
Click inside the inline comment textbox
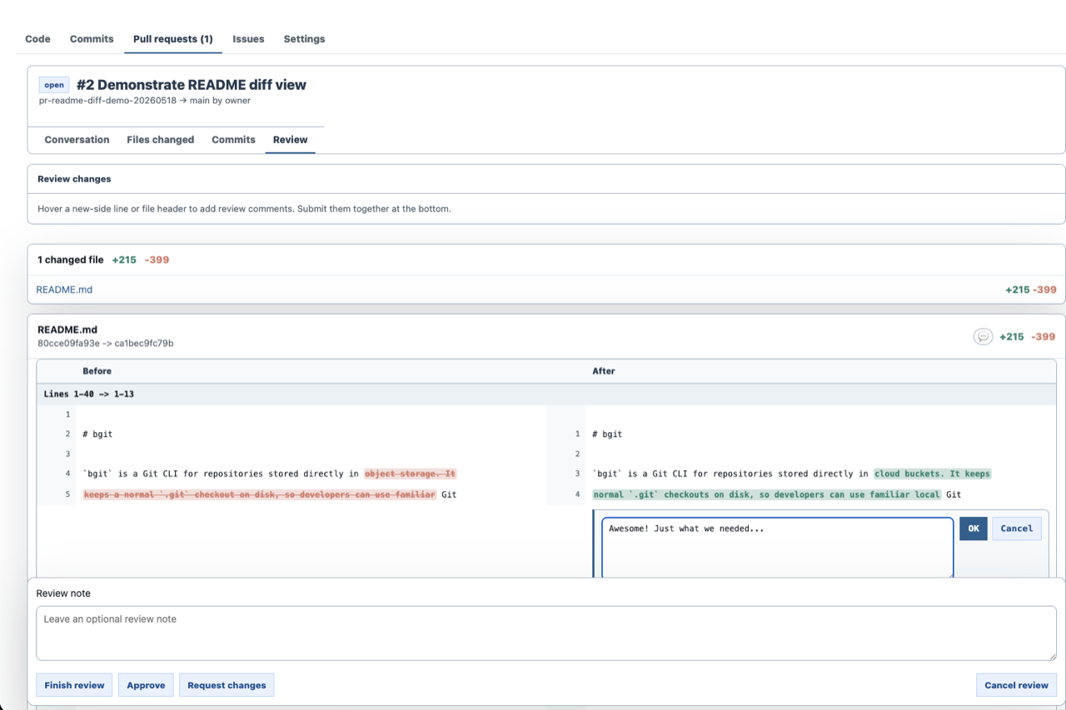coord(777,548)
